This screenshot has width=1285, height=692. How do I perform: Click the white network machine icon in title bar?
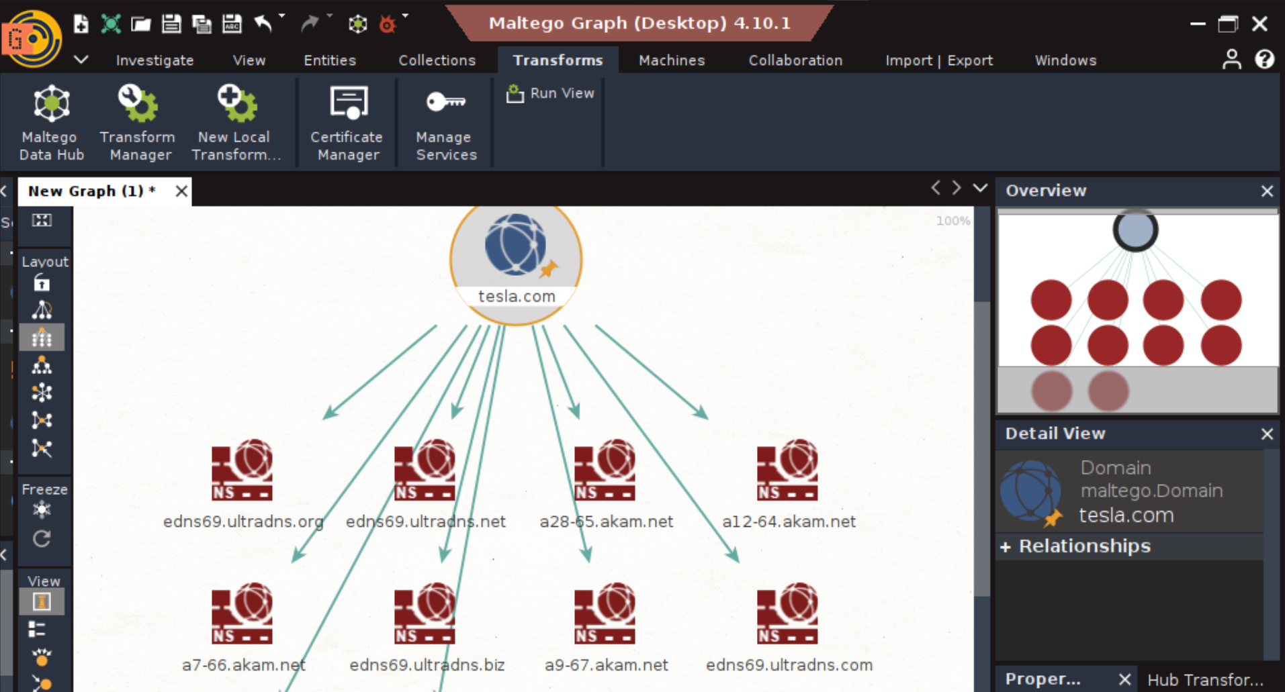[358, 24]
